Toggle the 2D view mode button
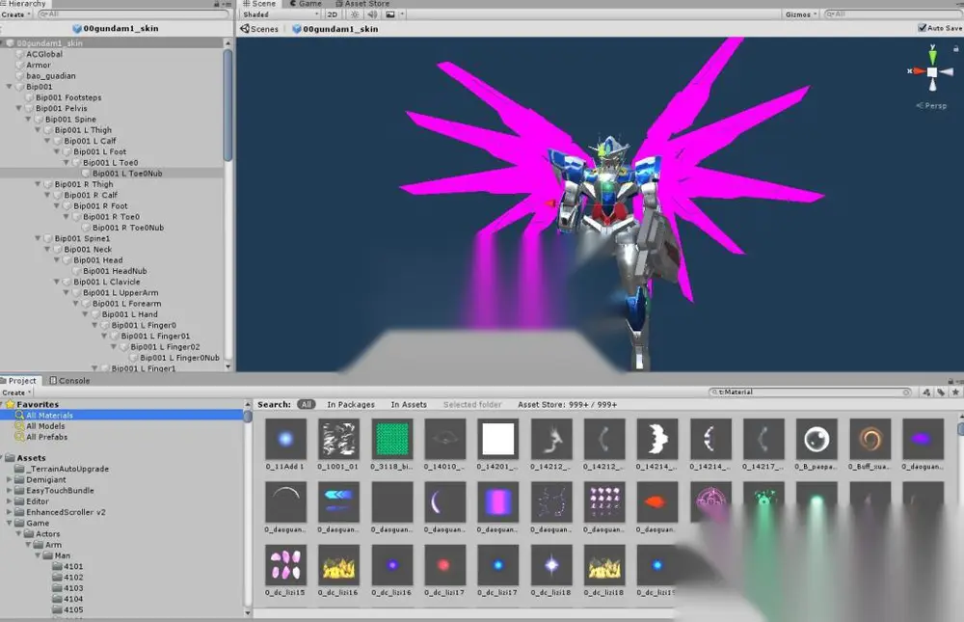Viewport: 964px width, 622px height. (x=333, y=14)
